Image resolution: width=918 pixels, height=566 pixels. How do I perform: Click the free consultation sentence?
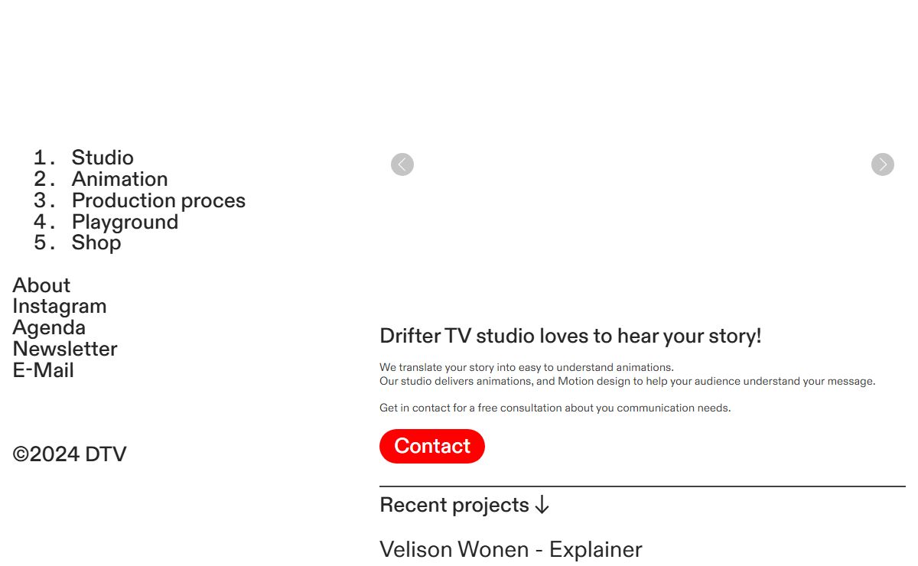point(555,408)
